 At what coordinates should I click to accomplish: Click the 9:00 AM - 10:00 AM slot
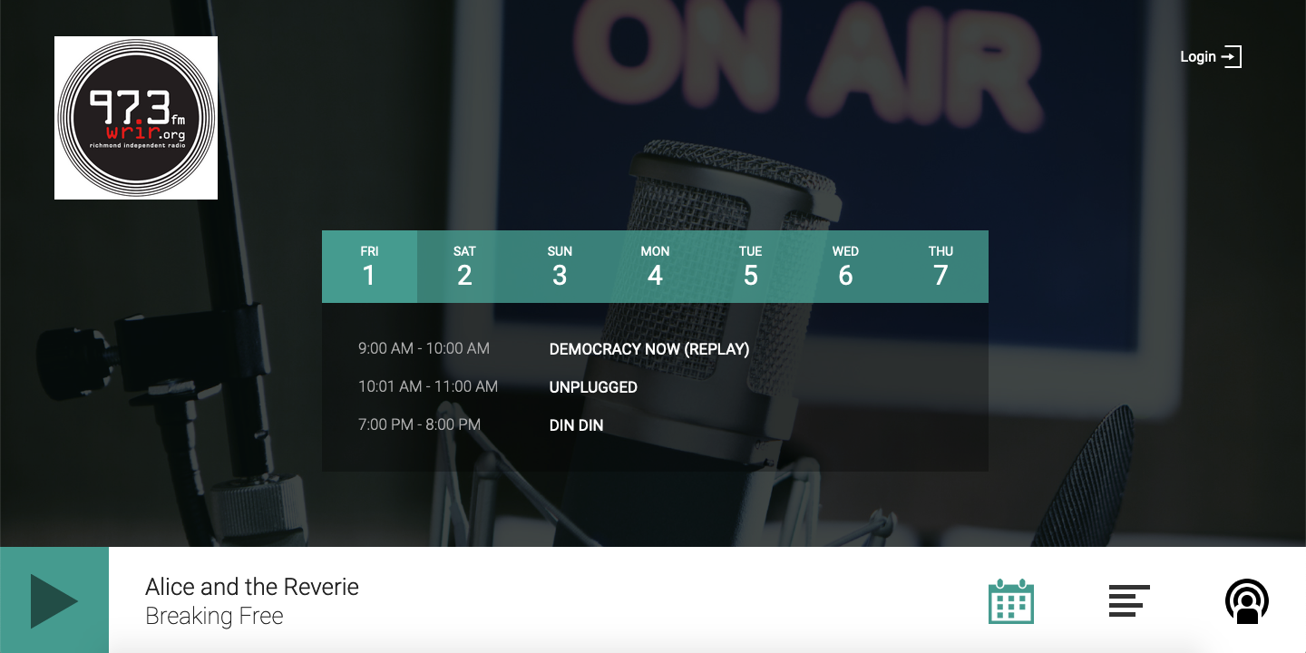pos(424,349)
